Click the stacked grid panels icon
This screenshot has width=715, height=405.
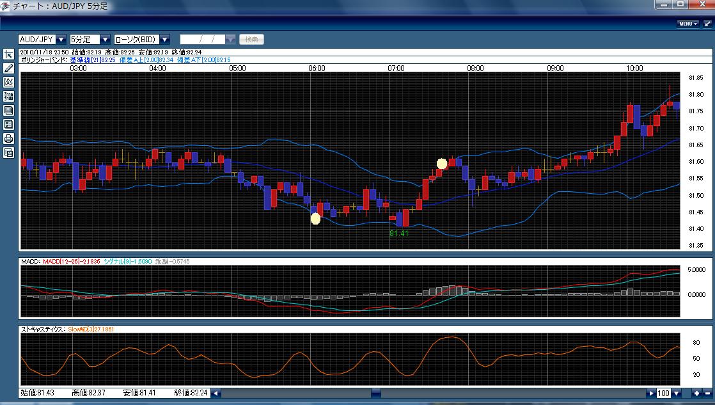pos(9,111)
